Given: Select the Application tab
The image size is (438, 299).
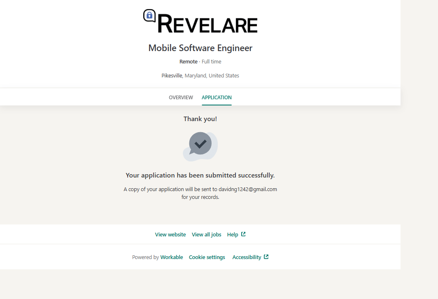Looking at the screenshot, I should click(217, 98).
